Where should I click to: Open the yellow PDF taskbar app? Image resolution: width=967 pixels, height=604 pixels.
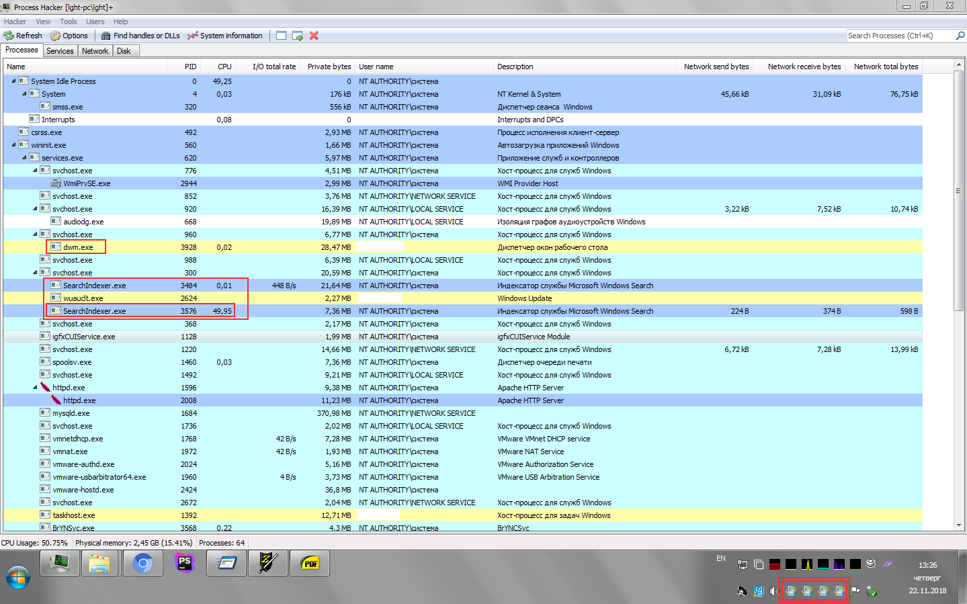309,564
